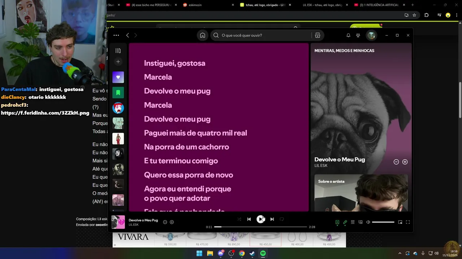462x259 pixels.
Task: Switch to 'LIL ESK – tchau, até logo' tab
Action: pos(322,5)
